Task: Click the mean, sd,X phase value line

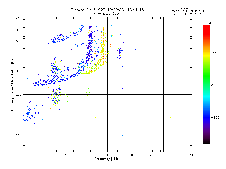Action: point(188,14)
